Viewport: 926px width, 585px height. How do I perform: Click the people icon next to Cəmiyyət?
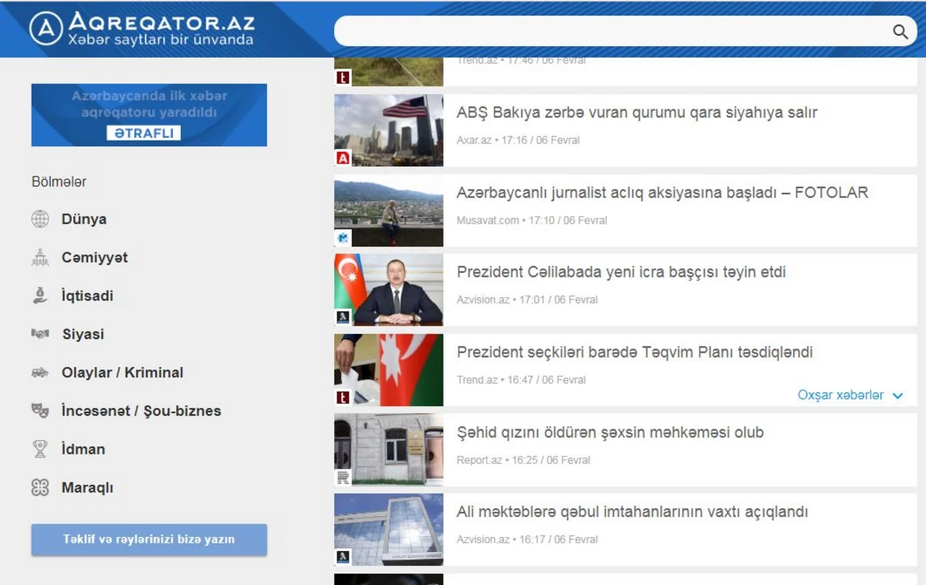tap(40, 257)
